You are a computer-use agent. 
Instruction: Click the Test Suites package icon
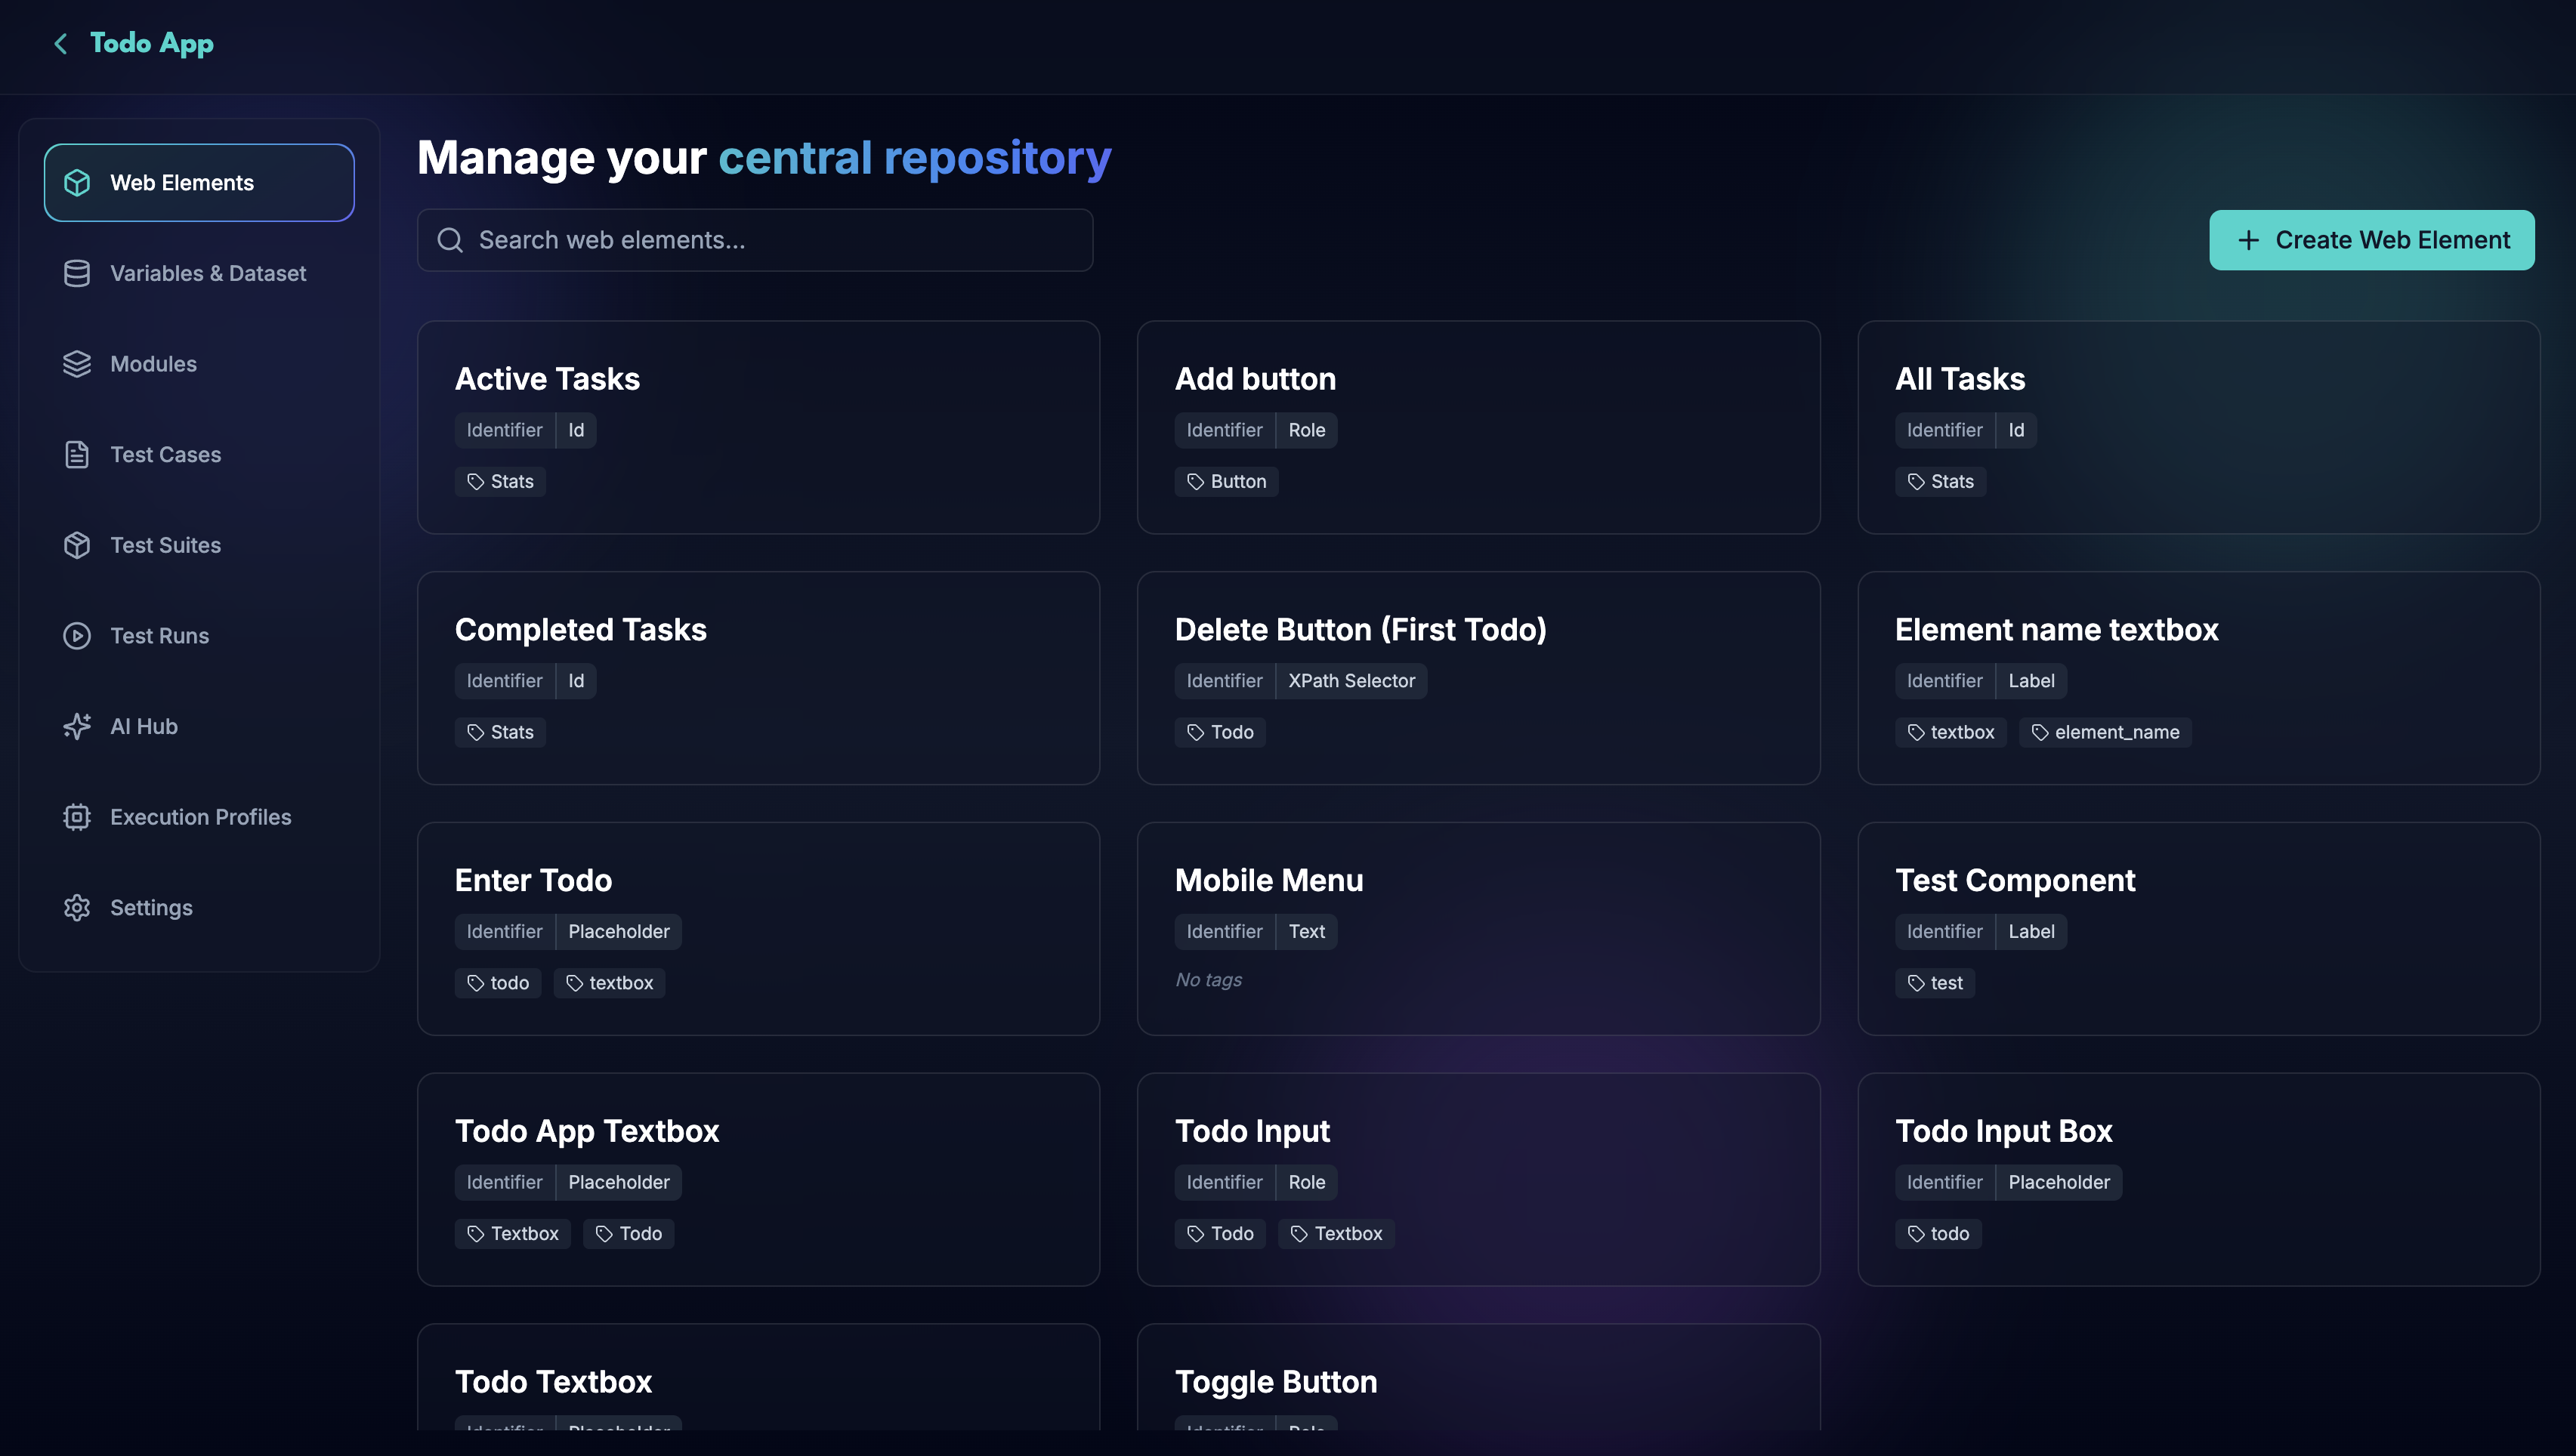(x=77, y=545)
